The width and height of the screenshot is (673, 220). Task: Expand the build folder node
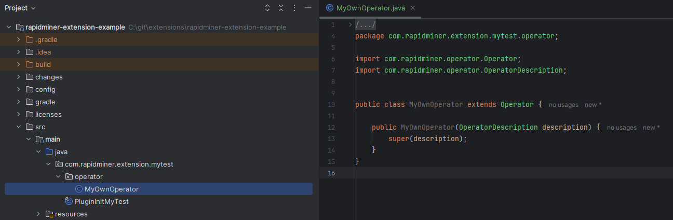tap(19, 64)
